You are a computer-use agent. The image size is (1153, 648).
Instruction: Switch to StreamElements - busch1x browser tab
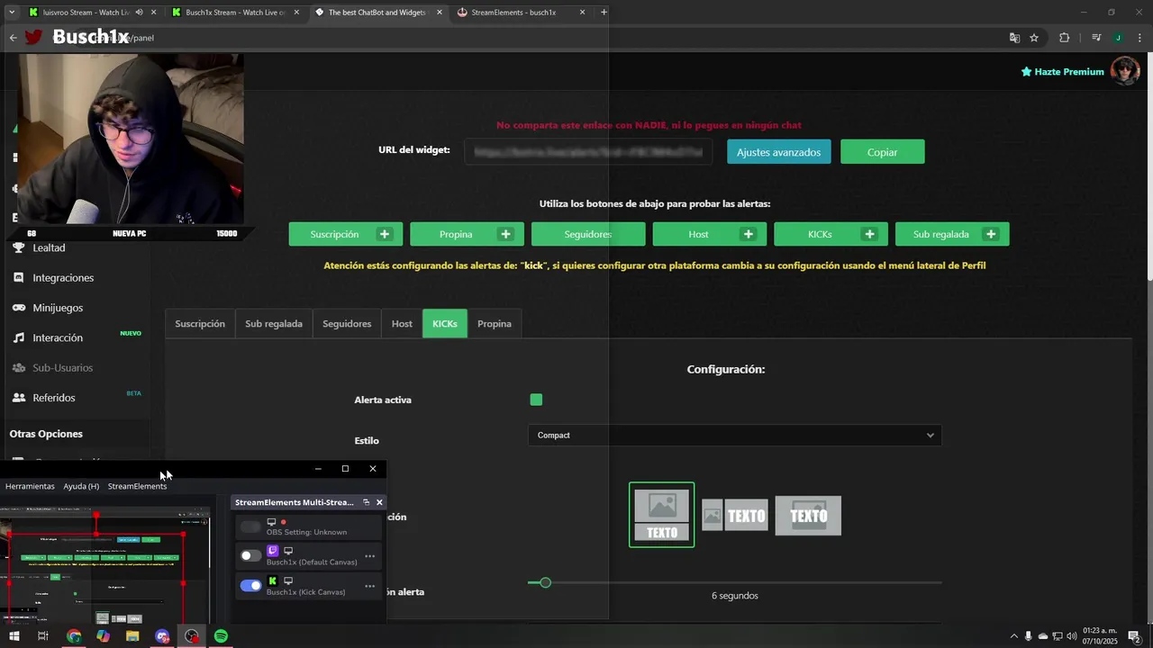pyautogui.click(x=521, y=13)
